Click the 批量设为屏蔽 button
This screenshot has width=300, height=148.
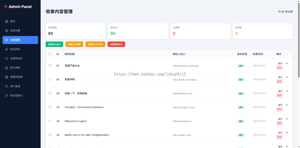74,44
